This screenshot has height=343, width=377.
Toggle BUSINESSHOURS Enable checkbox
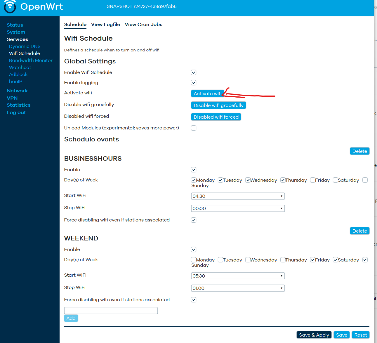[x=194, y=170]
